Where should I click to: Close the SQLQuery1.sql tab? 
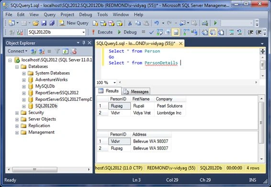[x=181, y=44]
